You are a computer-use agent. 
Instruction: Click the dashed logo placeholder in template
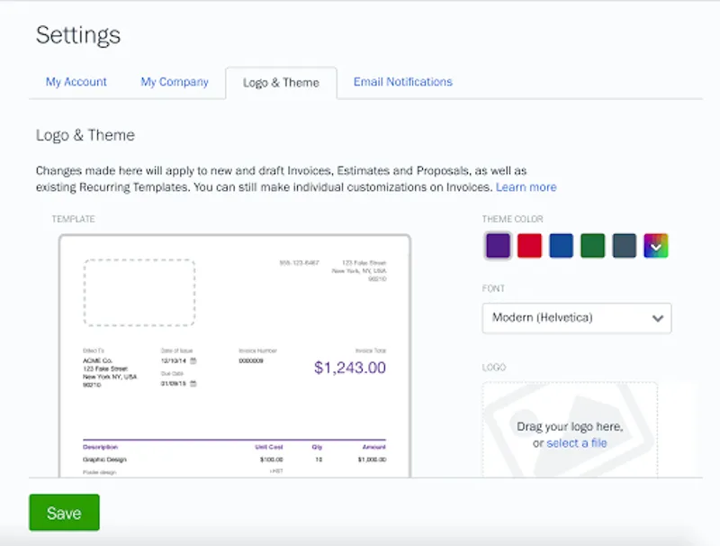[139, 293]
